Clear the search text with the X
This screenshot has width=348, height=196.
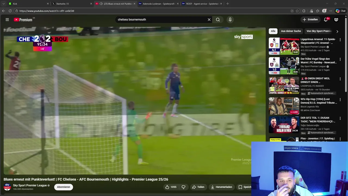tap(209, 20)
